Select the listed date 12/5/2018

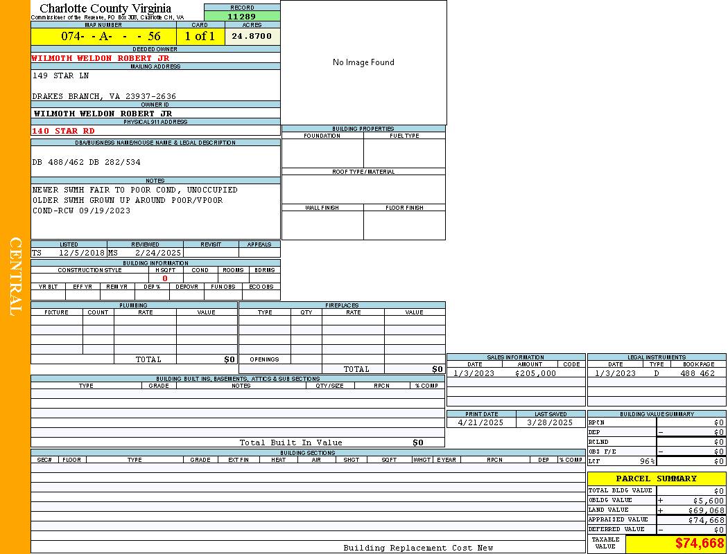pos(81,253)
